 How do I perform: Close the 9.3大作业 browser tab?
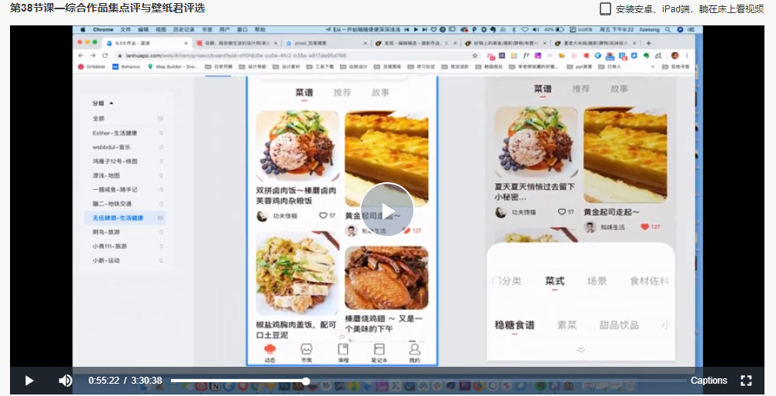(x=186, y=43)
